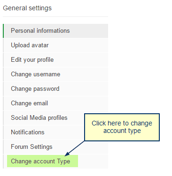Viewport: 172px width, 176px height.
Task: Click the arrow line leaving the callout box
Action: [76, 147]
